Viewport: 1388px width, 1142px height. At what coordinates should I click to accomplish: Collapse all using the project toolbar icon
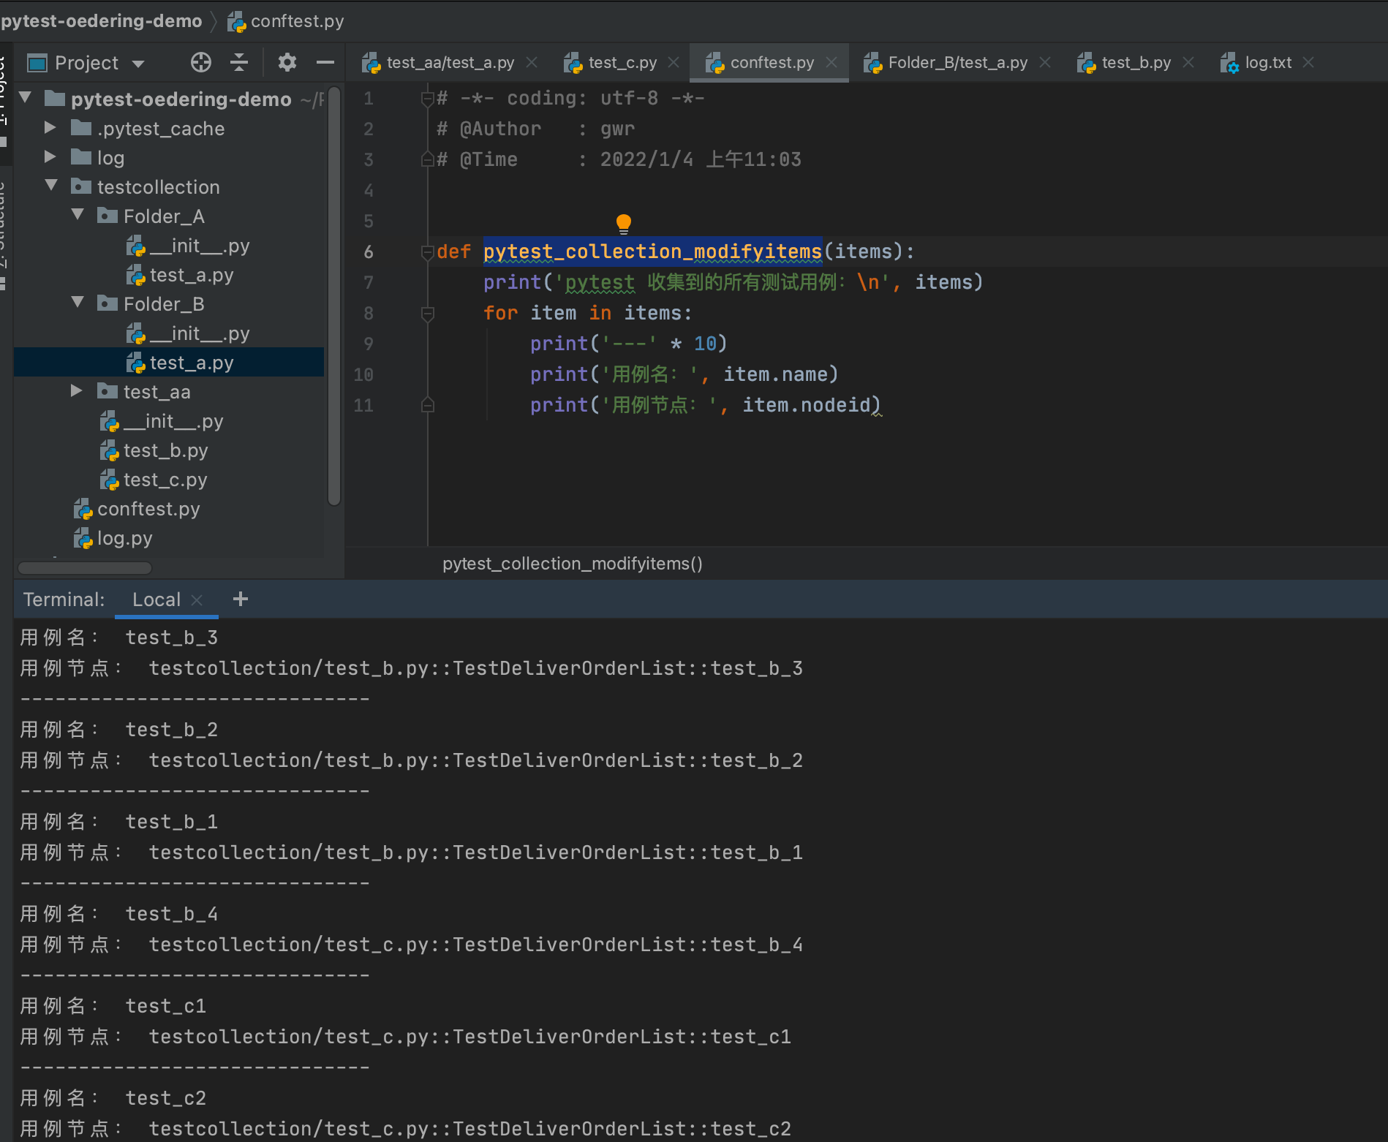(x=239, y=63)
